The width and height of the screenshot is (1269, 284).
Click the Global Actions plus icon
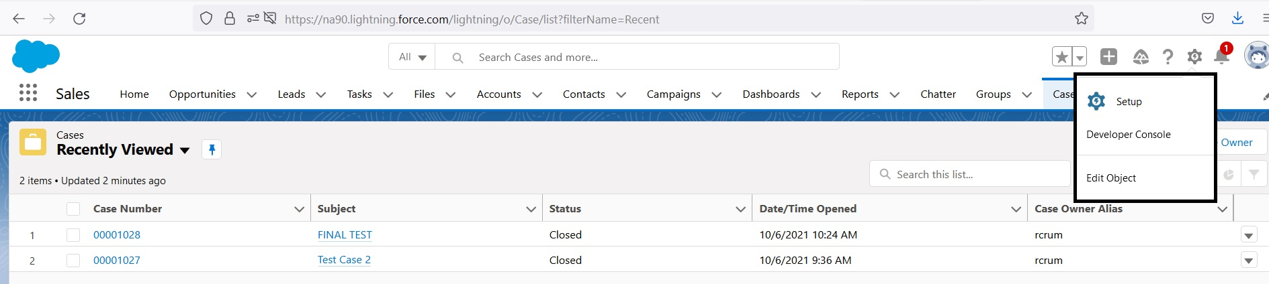pos(1108,57)
